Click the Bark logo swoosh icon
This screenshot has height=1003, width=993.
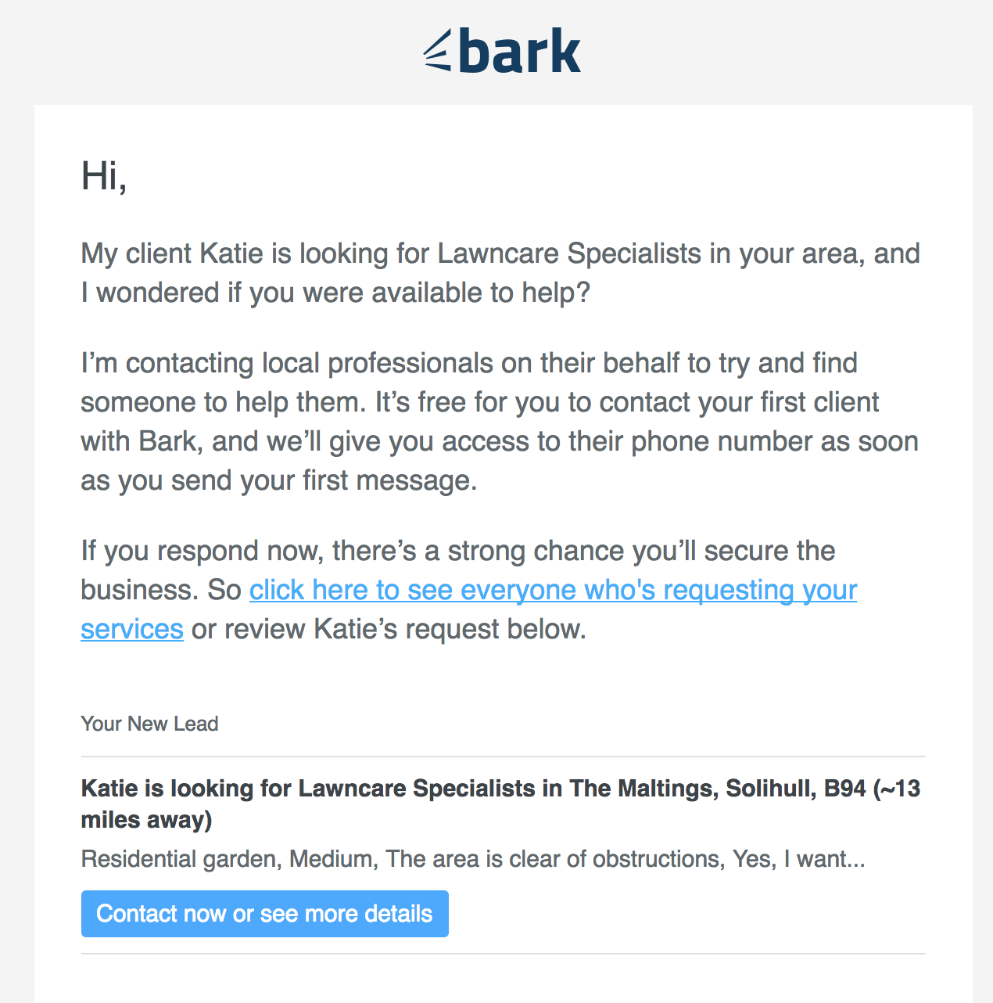click(x=438, y=51)
